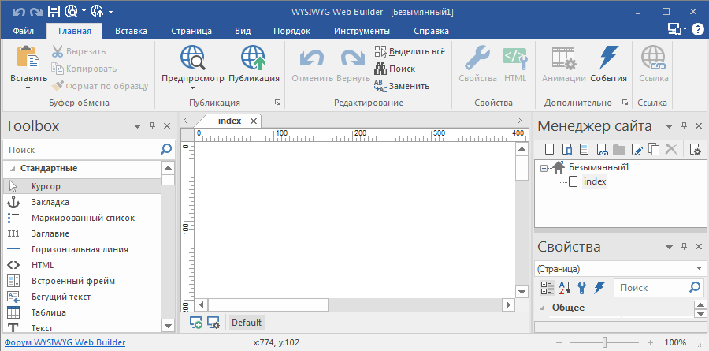This screenshot has width=709, height=351.
Task: Click the Save icon in quick access toolbar
Action: coord(54,12)
